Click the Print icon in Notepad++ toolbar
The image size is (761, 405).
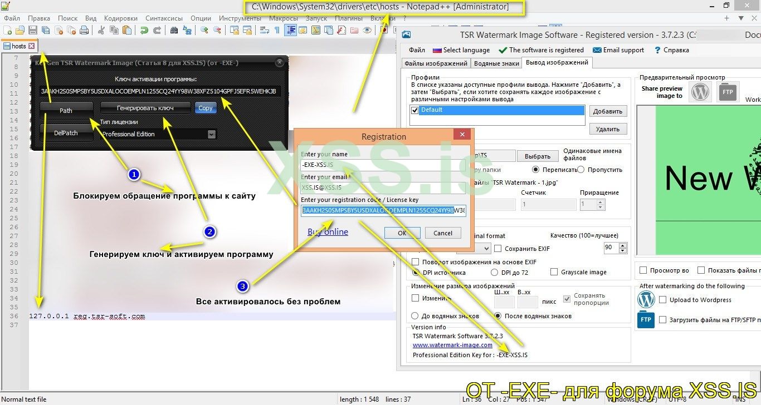click(84, 30)
